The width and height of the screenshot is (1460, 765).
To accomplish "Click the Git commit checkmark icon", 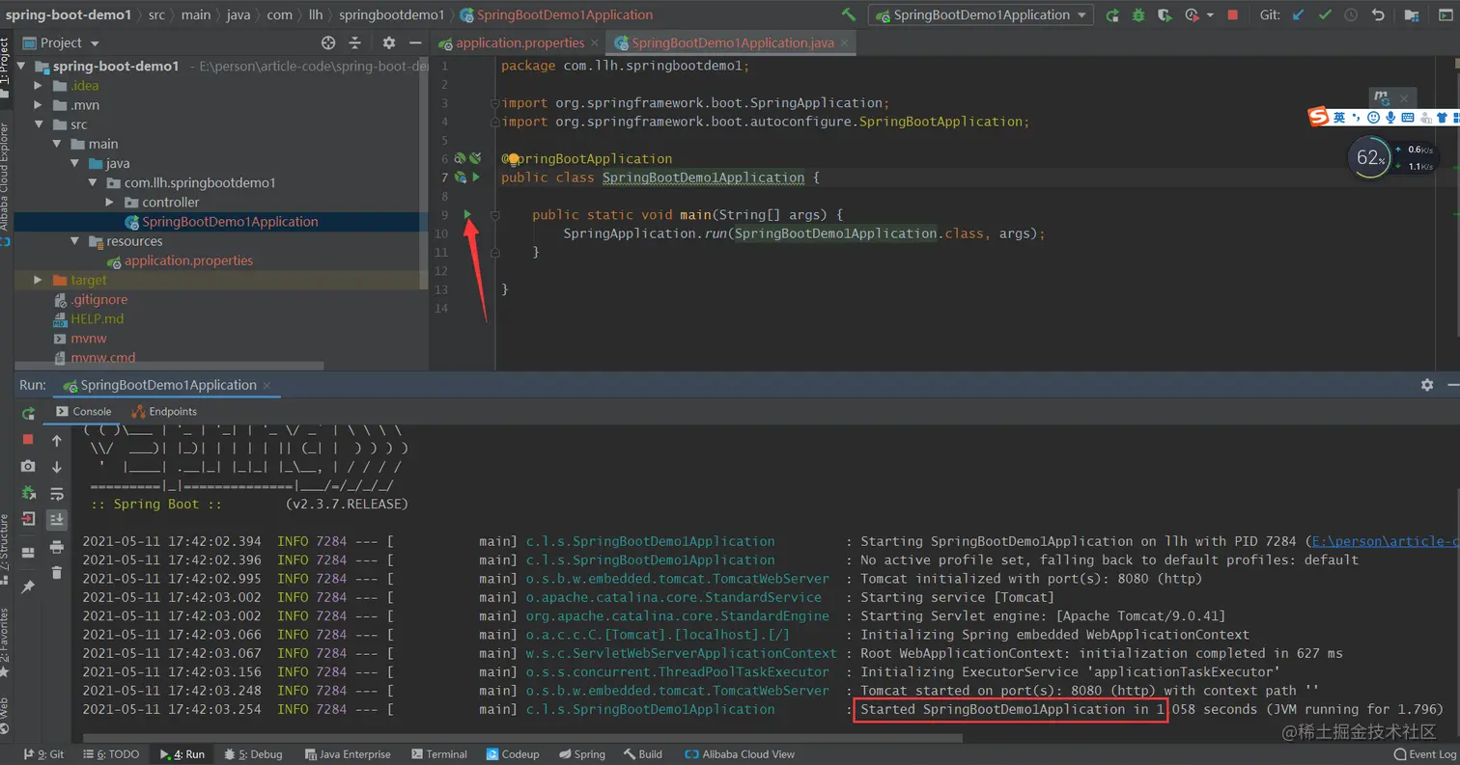I will tap(1325, 15).
